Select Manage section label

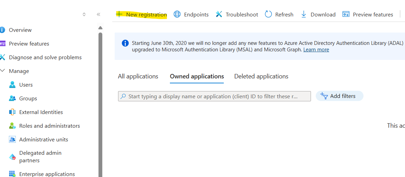(x=19, y=71)
